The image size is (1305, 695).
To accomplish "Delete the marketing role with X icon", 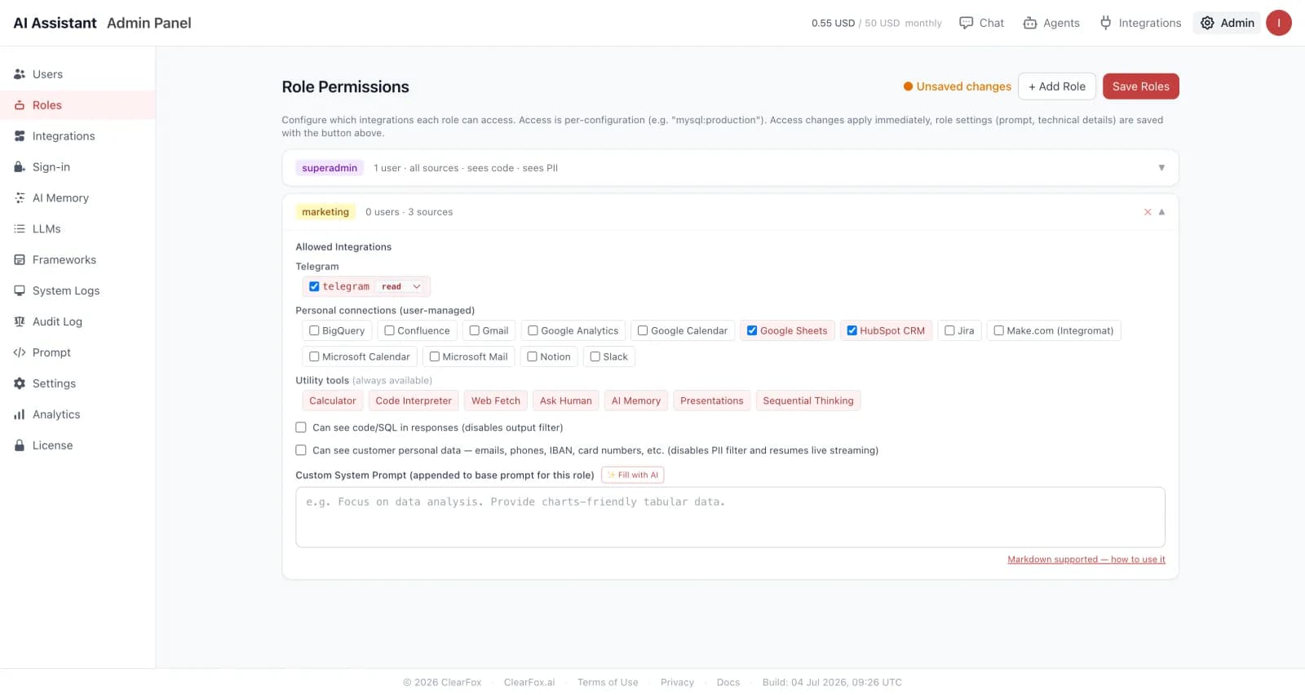I will (1148, 212).
